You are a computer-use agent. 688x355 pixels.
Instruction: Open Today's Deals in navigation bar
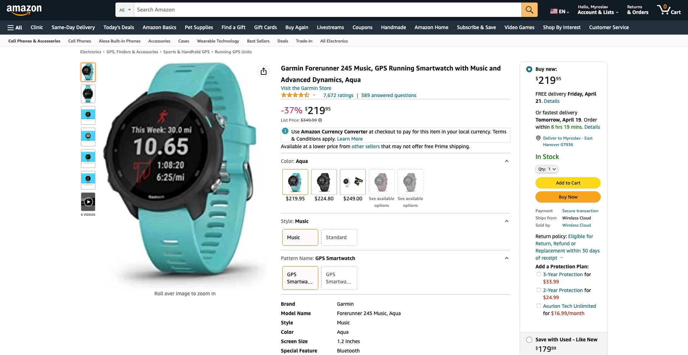click(x=119, y=27)
